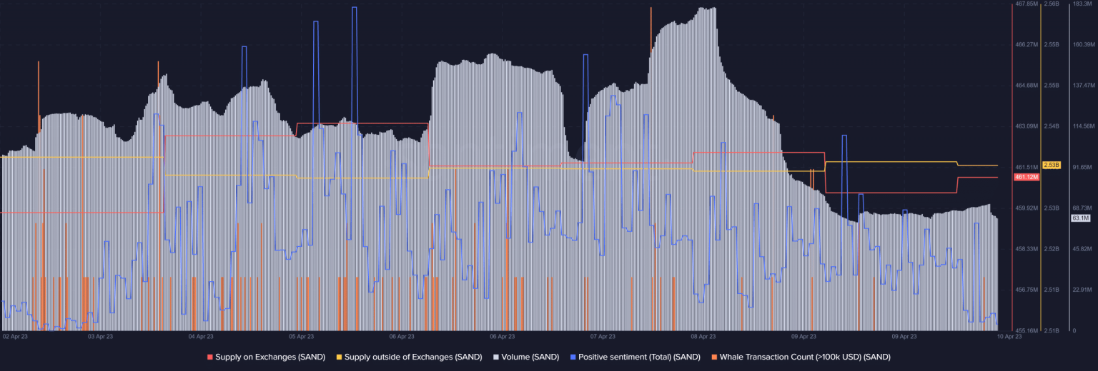Click the 04 Apr 23 date label

[x=201, y=336]
